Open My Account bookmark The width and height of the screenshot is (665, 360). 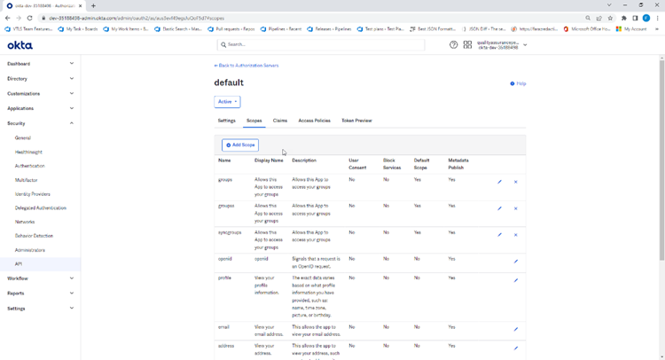coord(631,29)
